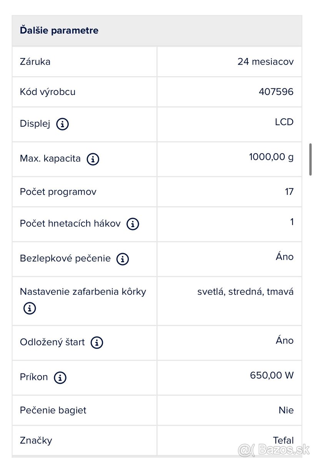The width and height of the screenshot is (314, 461).
Task: Open the info tooltip next to Displej
Action: 63,124
